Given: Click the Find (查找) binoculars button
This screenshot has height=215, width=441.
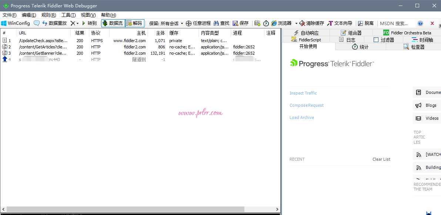Looking at the screenshot, I should click(221, 23).
